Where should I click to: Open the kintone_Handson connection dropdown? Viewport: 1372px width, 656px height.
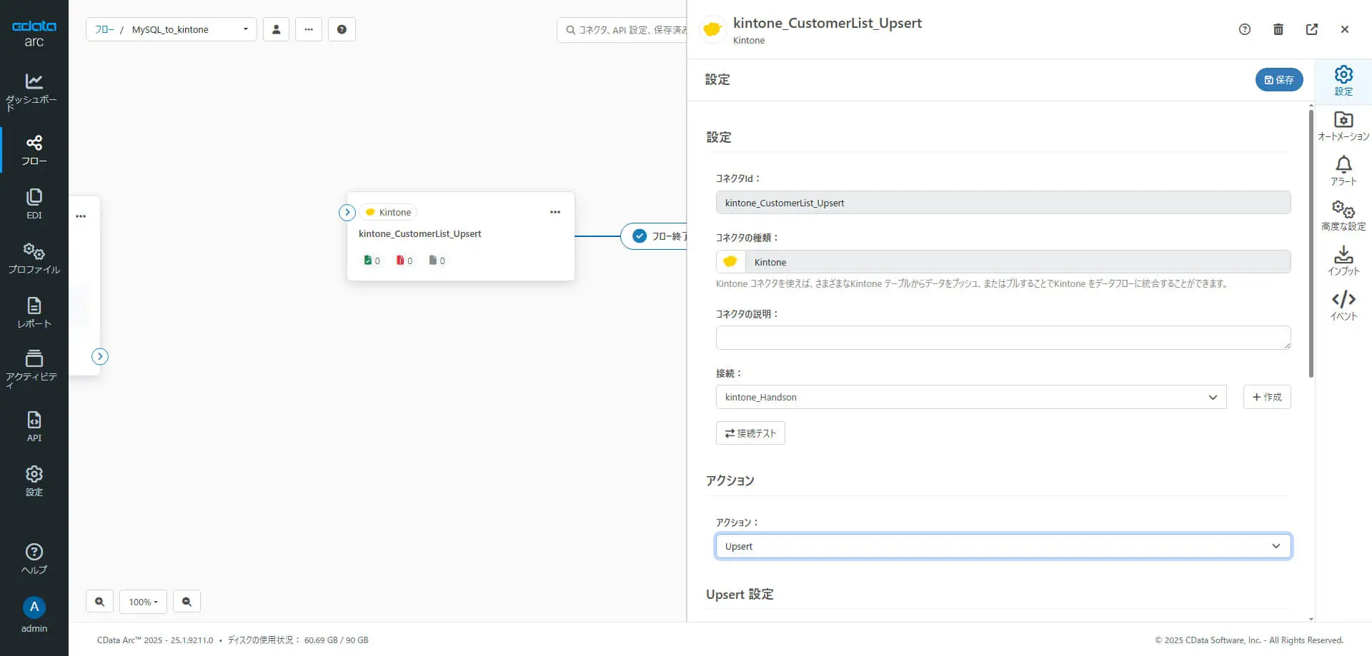[970, 397]
